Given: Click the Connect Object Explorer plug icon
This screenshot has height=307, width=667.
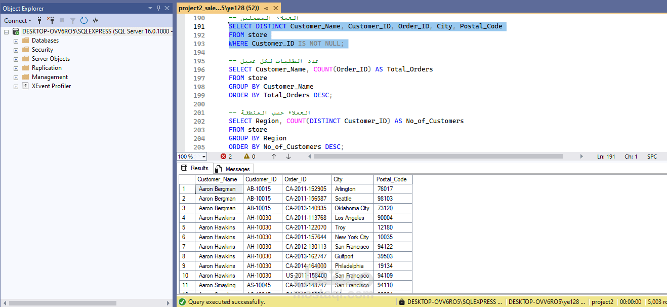Looking at the screenshot, I should (39, 20).
